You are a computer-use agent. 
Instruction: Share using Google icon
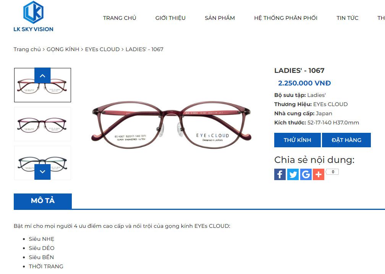pyautogui.click(x=306, y=174)
